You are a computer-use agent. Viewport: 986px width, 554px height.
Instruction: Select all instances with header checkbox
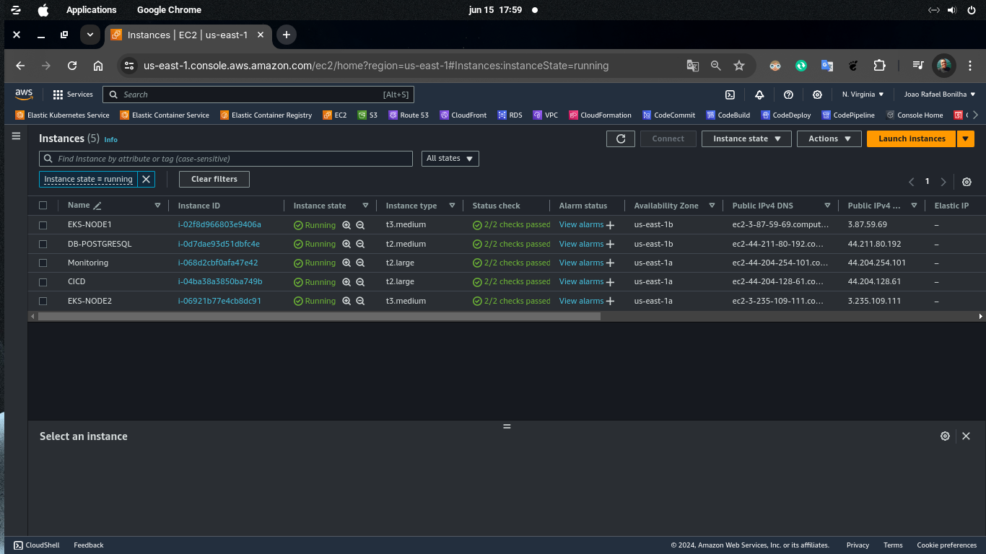tap(43, 206)
